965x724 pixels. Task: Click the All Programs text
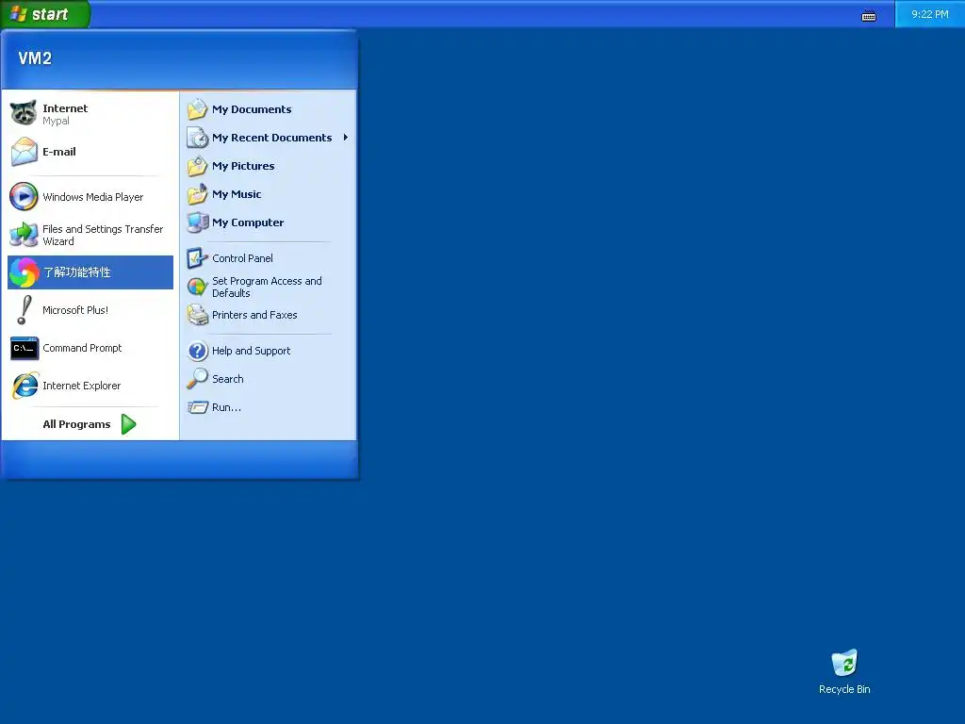pyautogui.click(x=77, y=424)
